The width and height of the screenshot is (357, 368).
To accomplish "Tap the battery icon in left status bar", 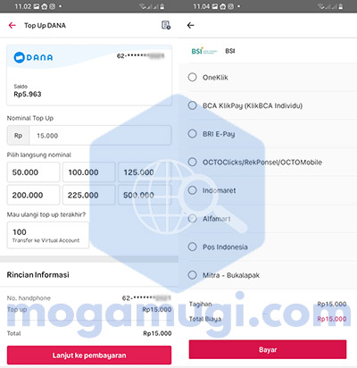I will click(x=162, y=6).
